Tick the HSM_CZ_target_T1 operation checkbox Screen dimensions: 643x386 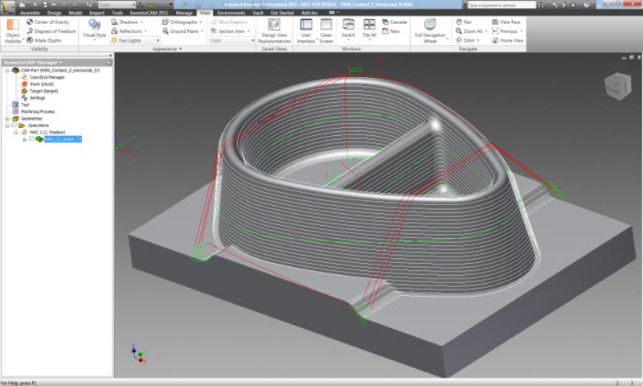click(31, 139)
